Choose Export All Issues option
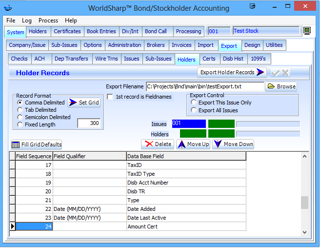The height and width of the screenshot is (248, 320). 194,110
